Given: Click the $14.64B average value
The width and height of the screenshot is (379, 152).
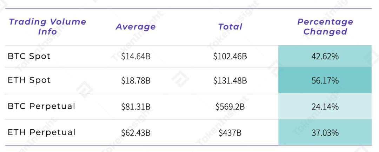Looking at the screenshot, I should (x=135, y=56).
